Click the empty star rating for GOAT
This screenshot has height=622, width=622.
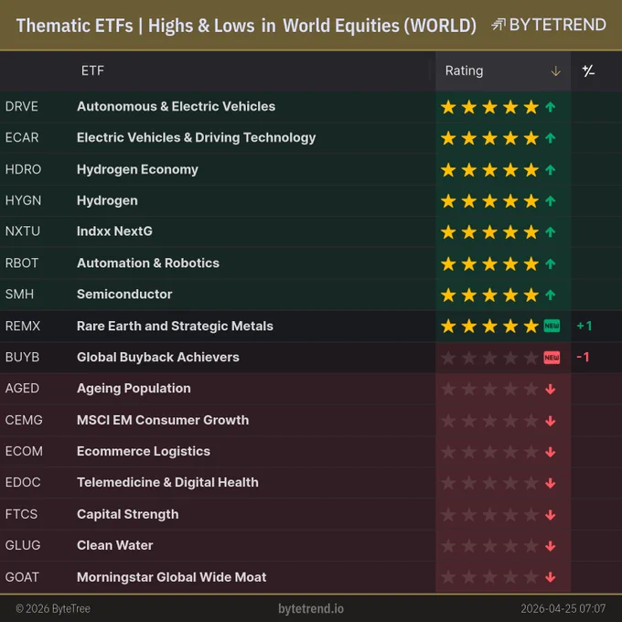pyautogui.click(x=489, y=577)
